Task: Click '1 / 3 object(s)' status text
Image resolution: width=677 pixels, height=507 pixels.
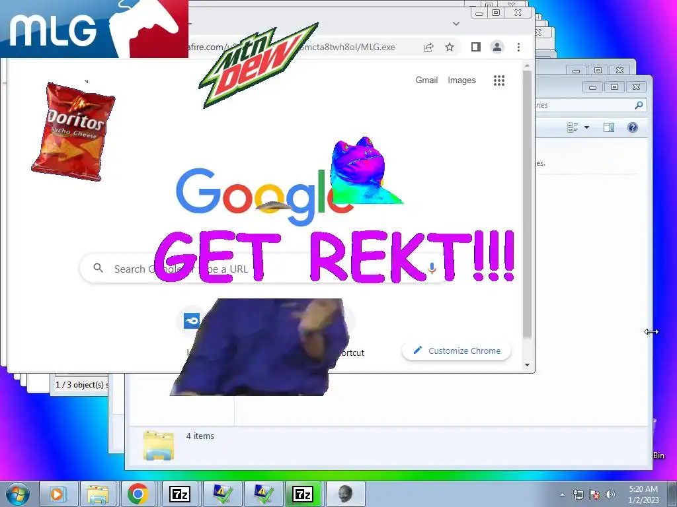Action: [x=81, y=385]
